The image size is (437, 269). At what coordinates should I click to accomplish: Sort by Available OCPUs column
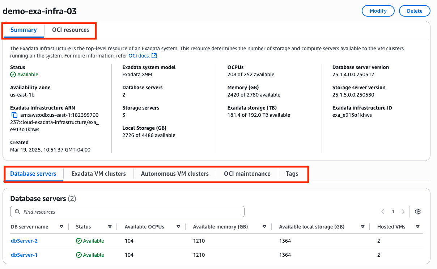178,227
